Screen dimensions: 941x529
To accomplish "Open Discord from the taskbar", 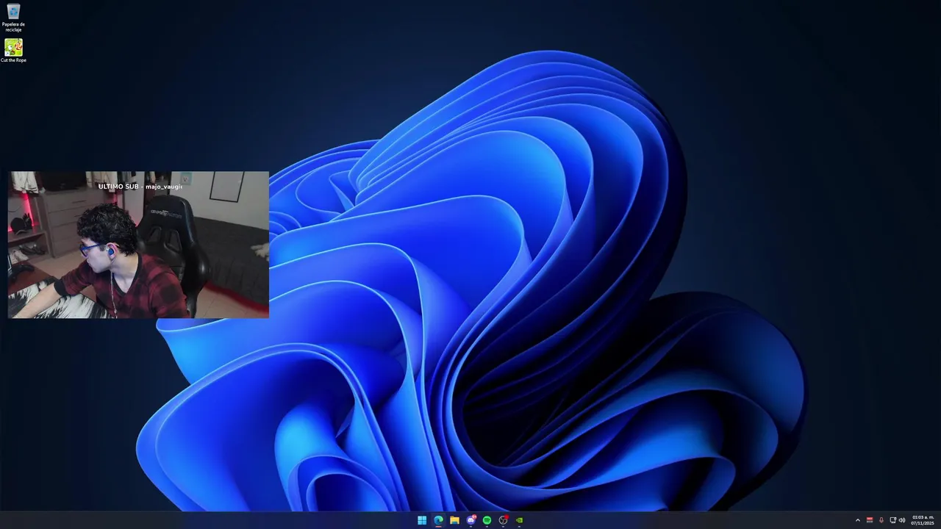I will coord(471,520).
